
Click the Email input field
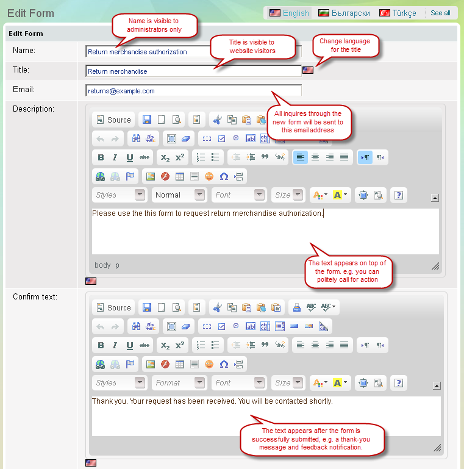pos(193,91)
